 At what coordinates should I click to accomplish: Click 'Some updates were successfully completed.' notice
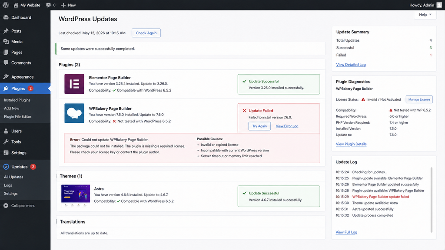tap(98, 49)
